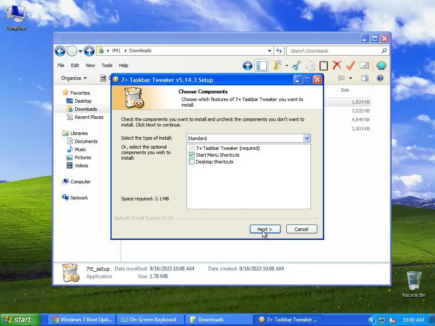Expand hidden tray icons arrow
Screen dimensions: 435x326
[x=372, y=320]
